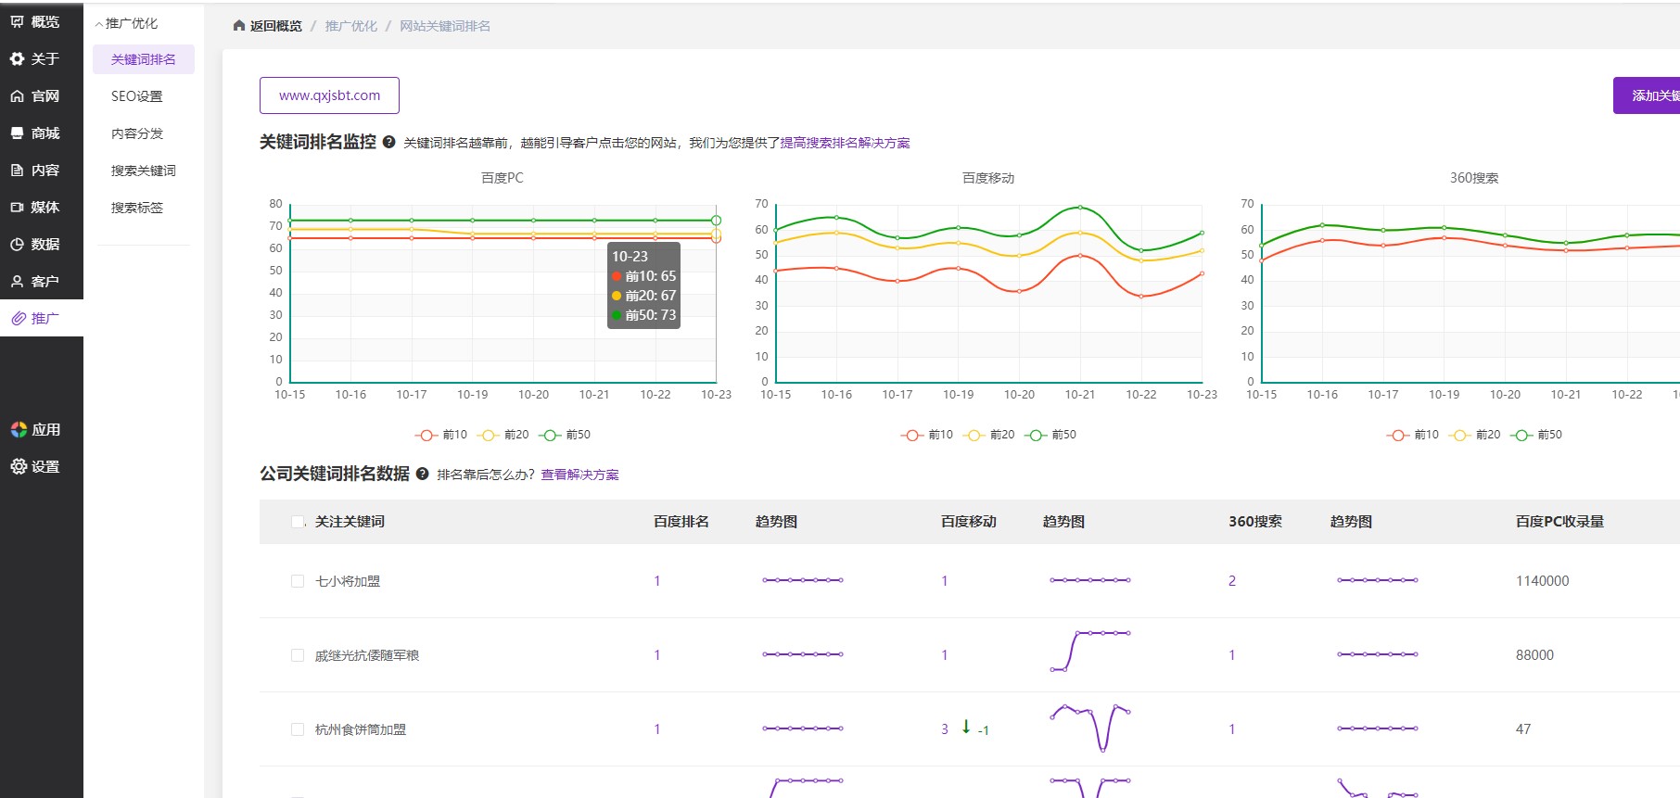Check the 杭州食饼筒加盟 row checkbox

pyautogui.click(x=298, y=729)
